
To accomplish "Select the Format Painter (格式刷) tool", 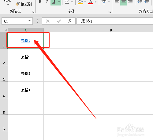I will point(23,4).
